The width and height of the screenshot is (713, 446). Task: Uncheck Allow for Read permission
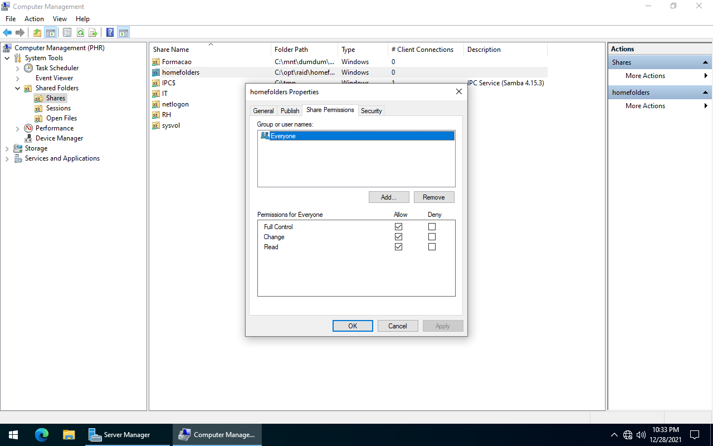(x=398, y=246)
